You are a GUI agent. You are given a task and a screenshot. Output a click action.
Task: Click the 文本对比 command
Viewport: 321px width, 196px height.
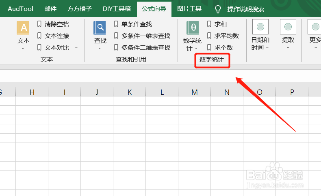point(57,47)
